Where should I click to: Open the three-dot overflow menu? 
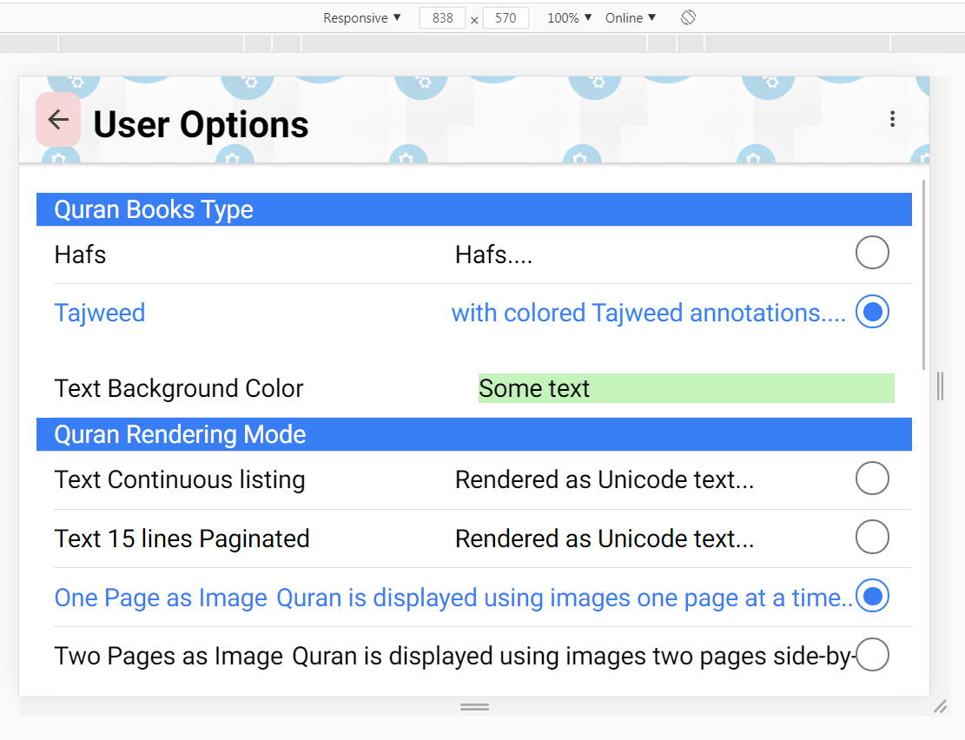click(x=892, y=120)
